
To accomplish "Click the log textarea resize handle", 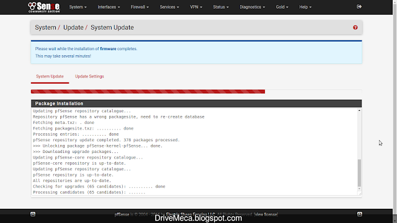I will 360,194.
